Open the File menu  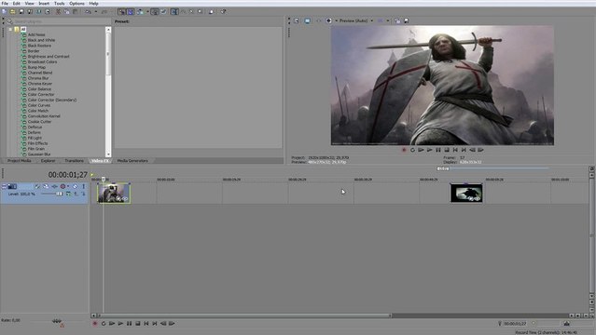click(x=5, y=4)
